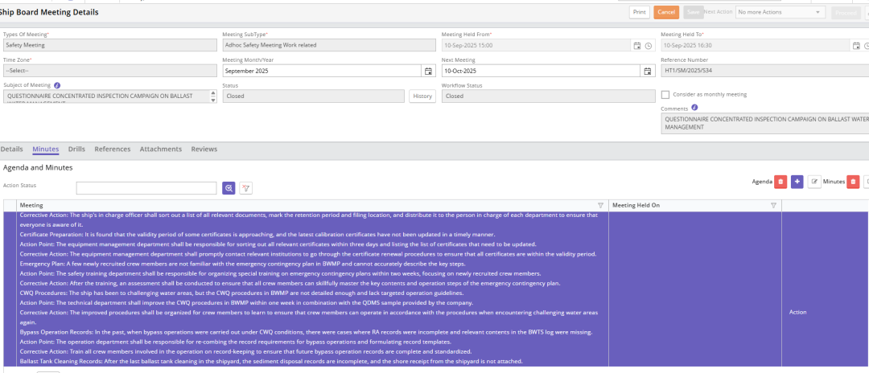Click the purple search icon beside Action Status
Screen dimensions: 869x373
point(229,188)
